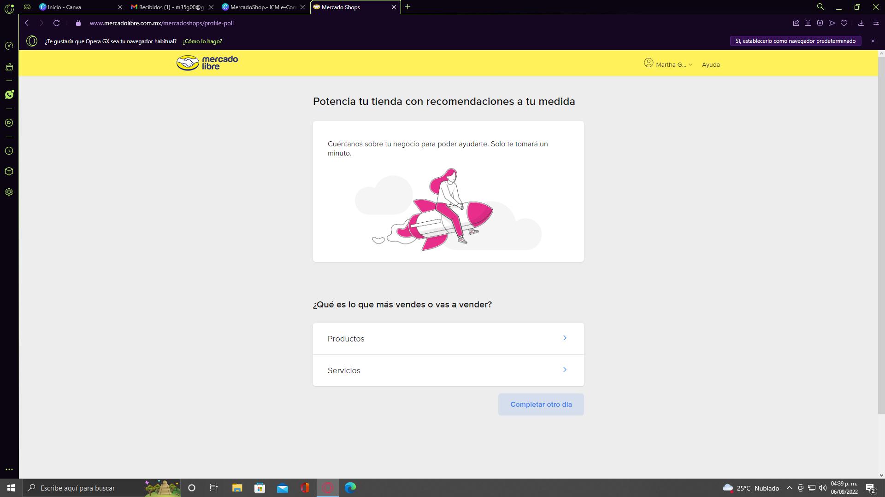Click Completar otro día button
885x497 pixels.
point(541,405)
